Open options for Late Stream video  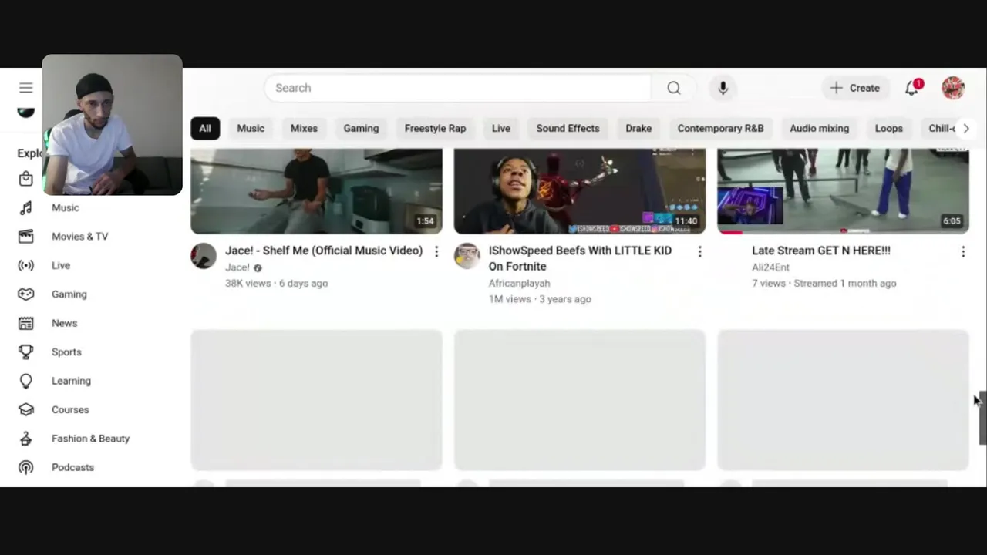coord(963,251)
